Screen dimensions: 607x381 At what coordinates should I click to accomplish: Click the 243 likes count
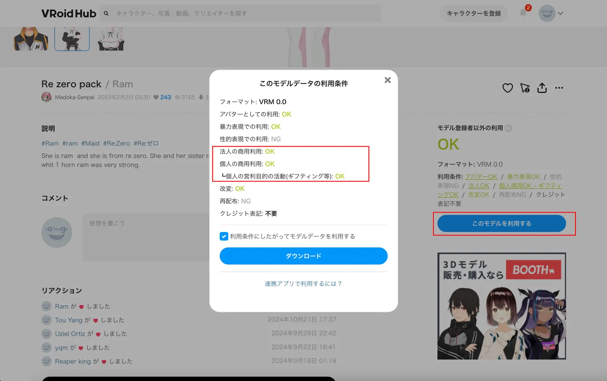(x=165, y=97)
